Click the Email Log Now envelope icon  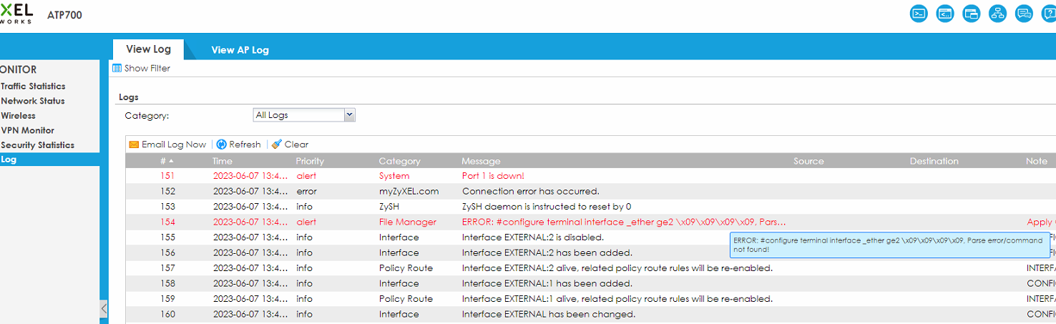[134, 144]
